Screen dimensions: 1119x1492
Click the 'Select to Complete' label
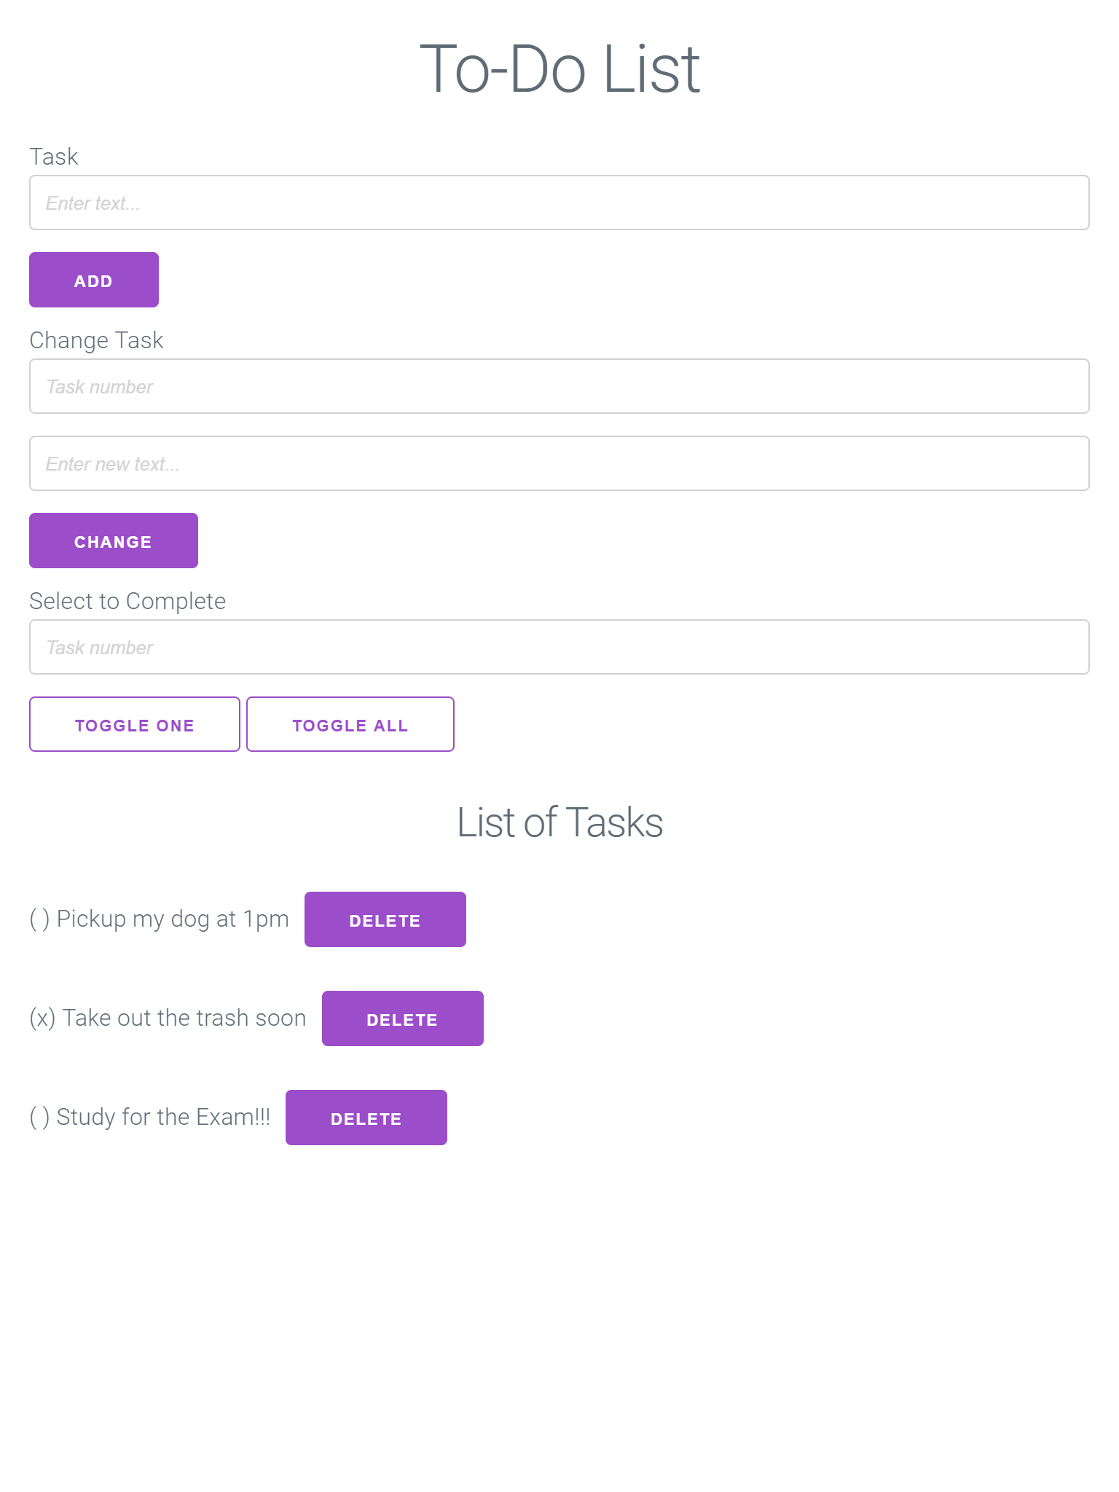(x=127, y=600)
